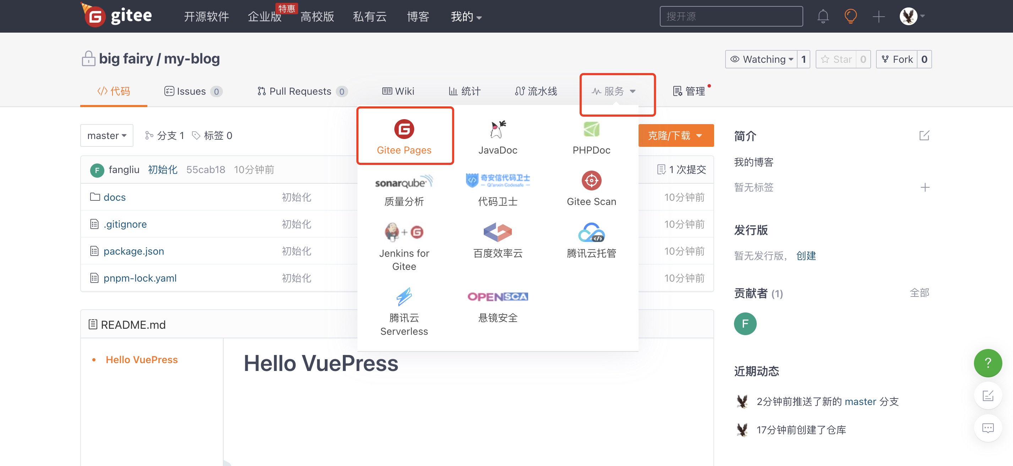Open the 我的 menu dropdown
1013x466 pixels.
point(466,17)
